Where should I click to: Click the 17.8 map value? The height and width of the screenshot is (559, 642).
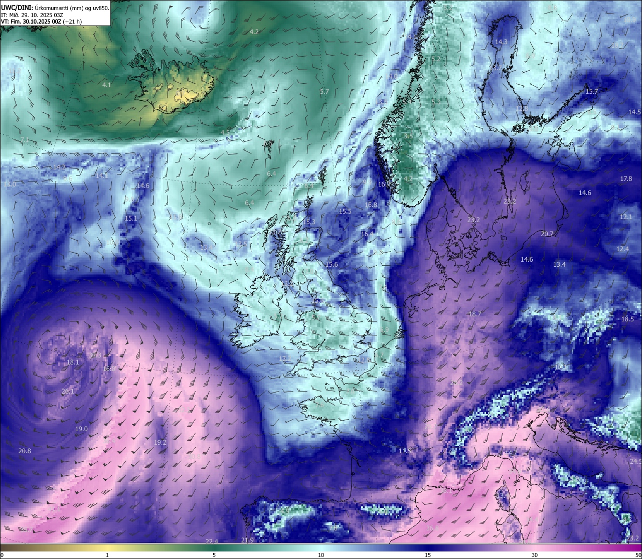click(x=626, y=178)
